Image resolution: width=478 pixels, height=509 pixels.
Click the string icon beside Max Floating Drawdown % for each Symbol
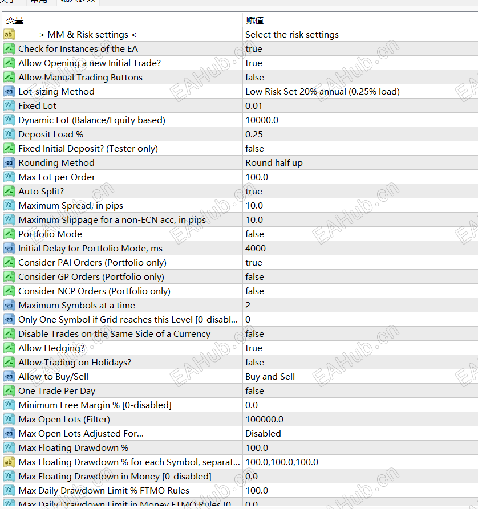tap(9, 462)
